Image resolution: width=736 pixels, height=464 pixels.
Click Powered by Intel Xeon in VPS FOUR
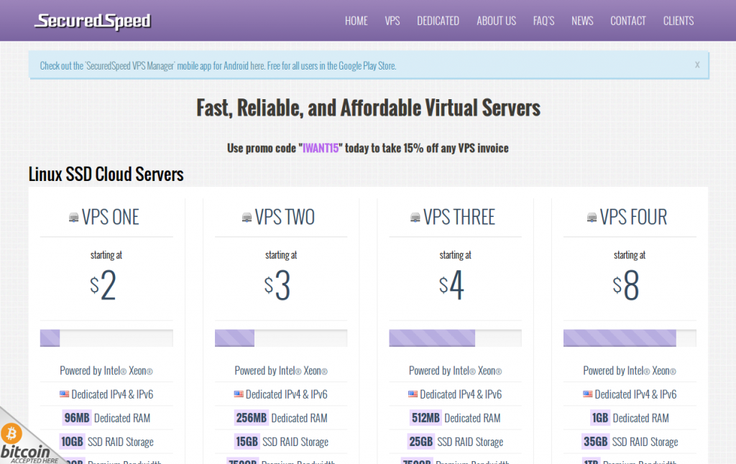coord(630,371)
